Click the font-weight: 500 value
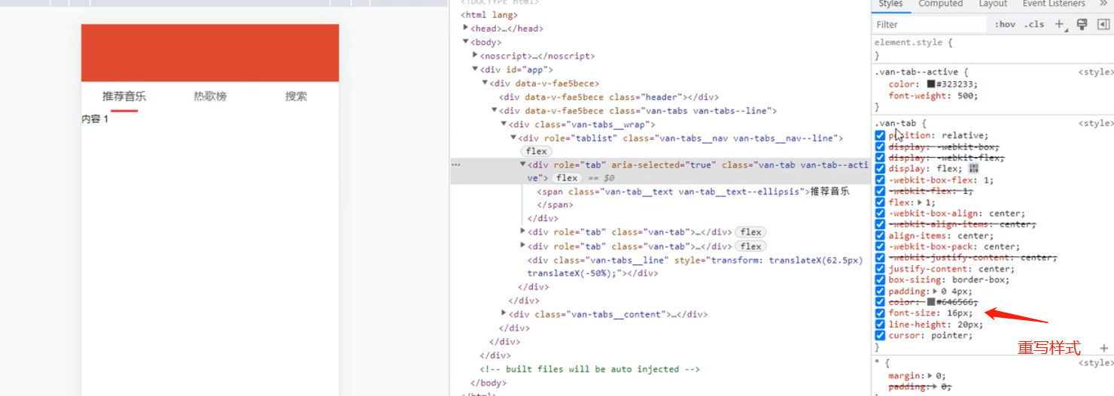This screenshot has height=396, width=1114. (966, 95)
